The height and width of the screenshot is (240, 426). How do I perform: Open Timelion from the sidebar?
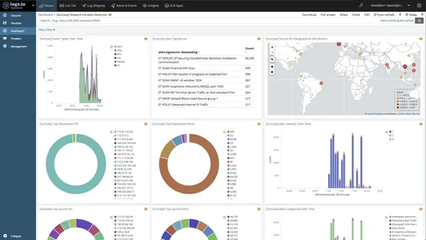pyautogui.click(x=18, y=39)
